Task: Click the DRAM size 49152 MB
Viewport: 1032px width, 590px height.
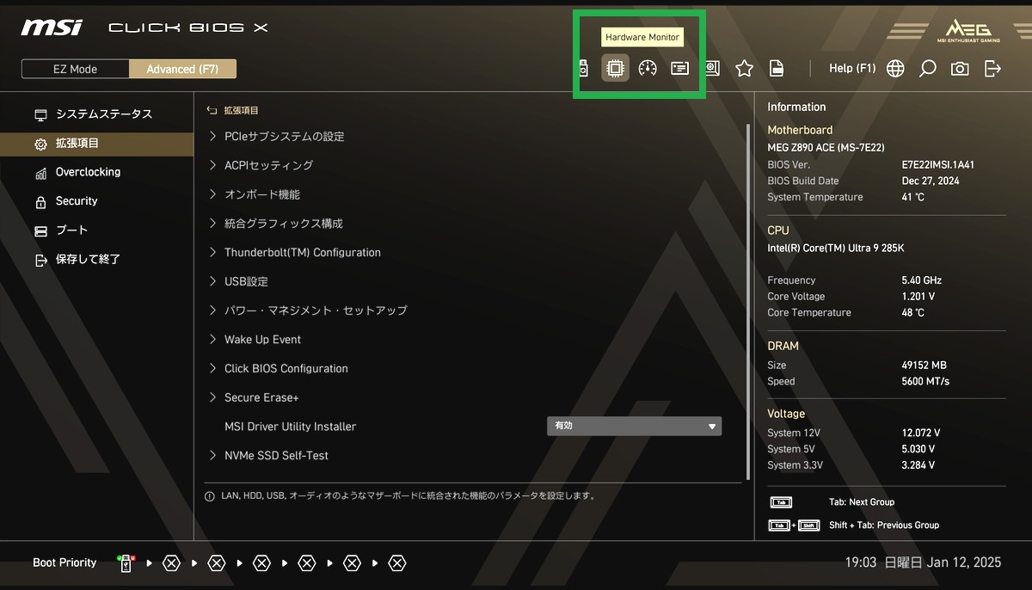Action: [924, 366]
